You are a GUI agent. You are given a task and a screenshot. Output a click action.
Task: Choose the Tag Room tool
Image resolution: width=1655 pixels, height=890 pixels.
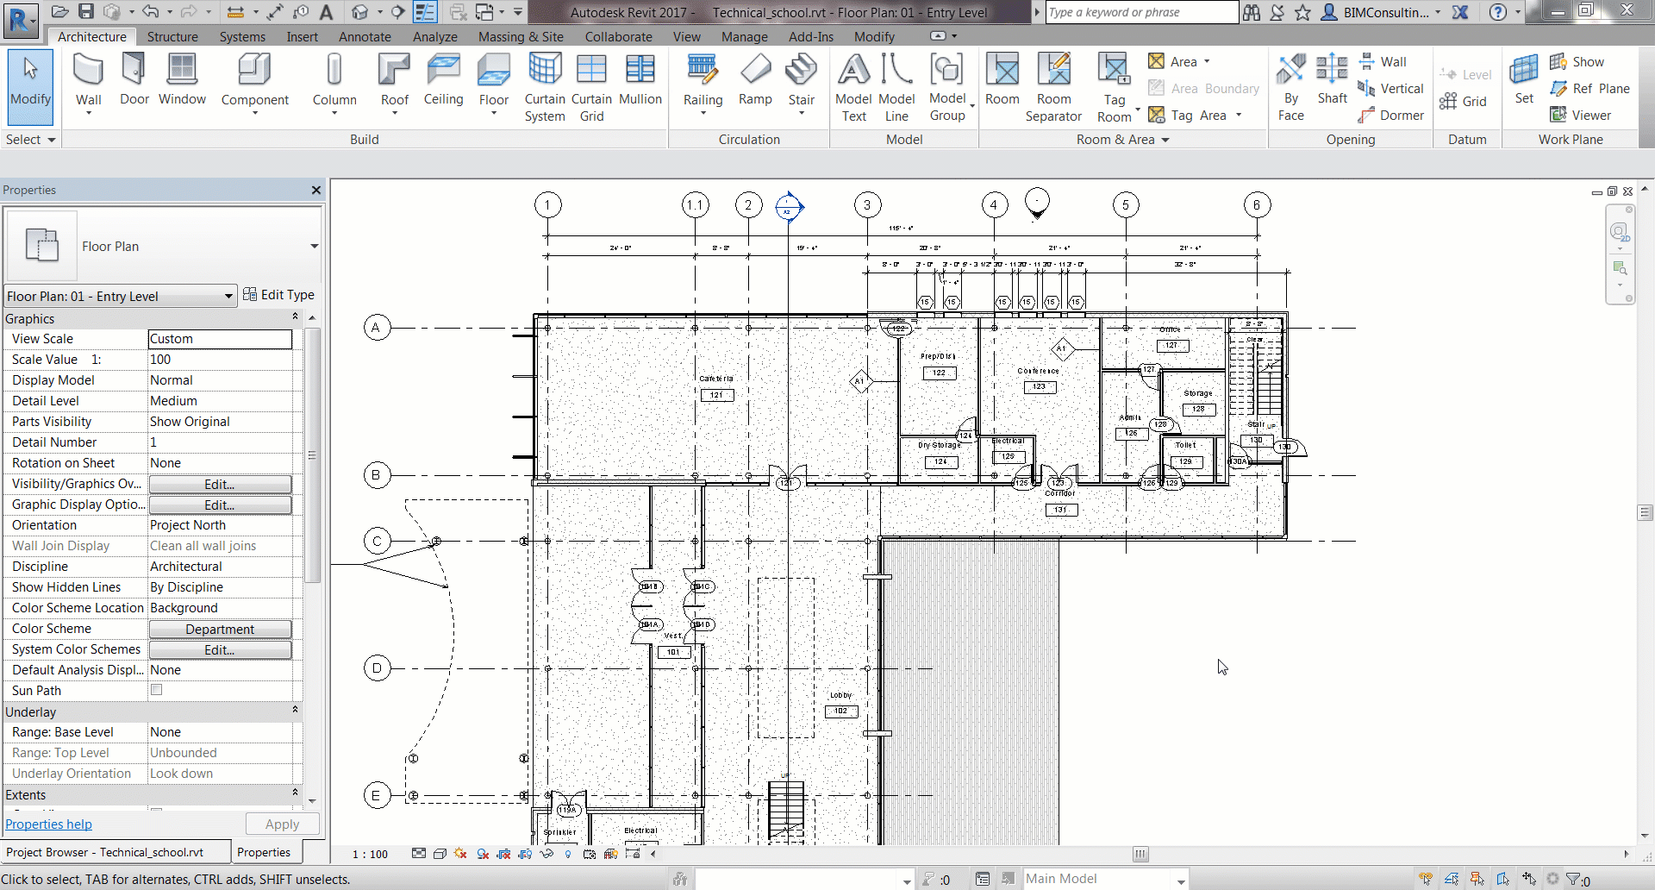1115,87
